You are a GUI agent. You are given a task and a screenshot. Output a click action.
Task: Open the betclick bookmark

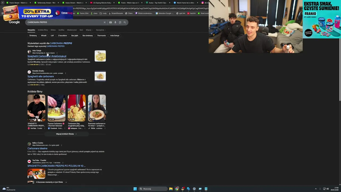pos(192,13)
